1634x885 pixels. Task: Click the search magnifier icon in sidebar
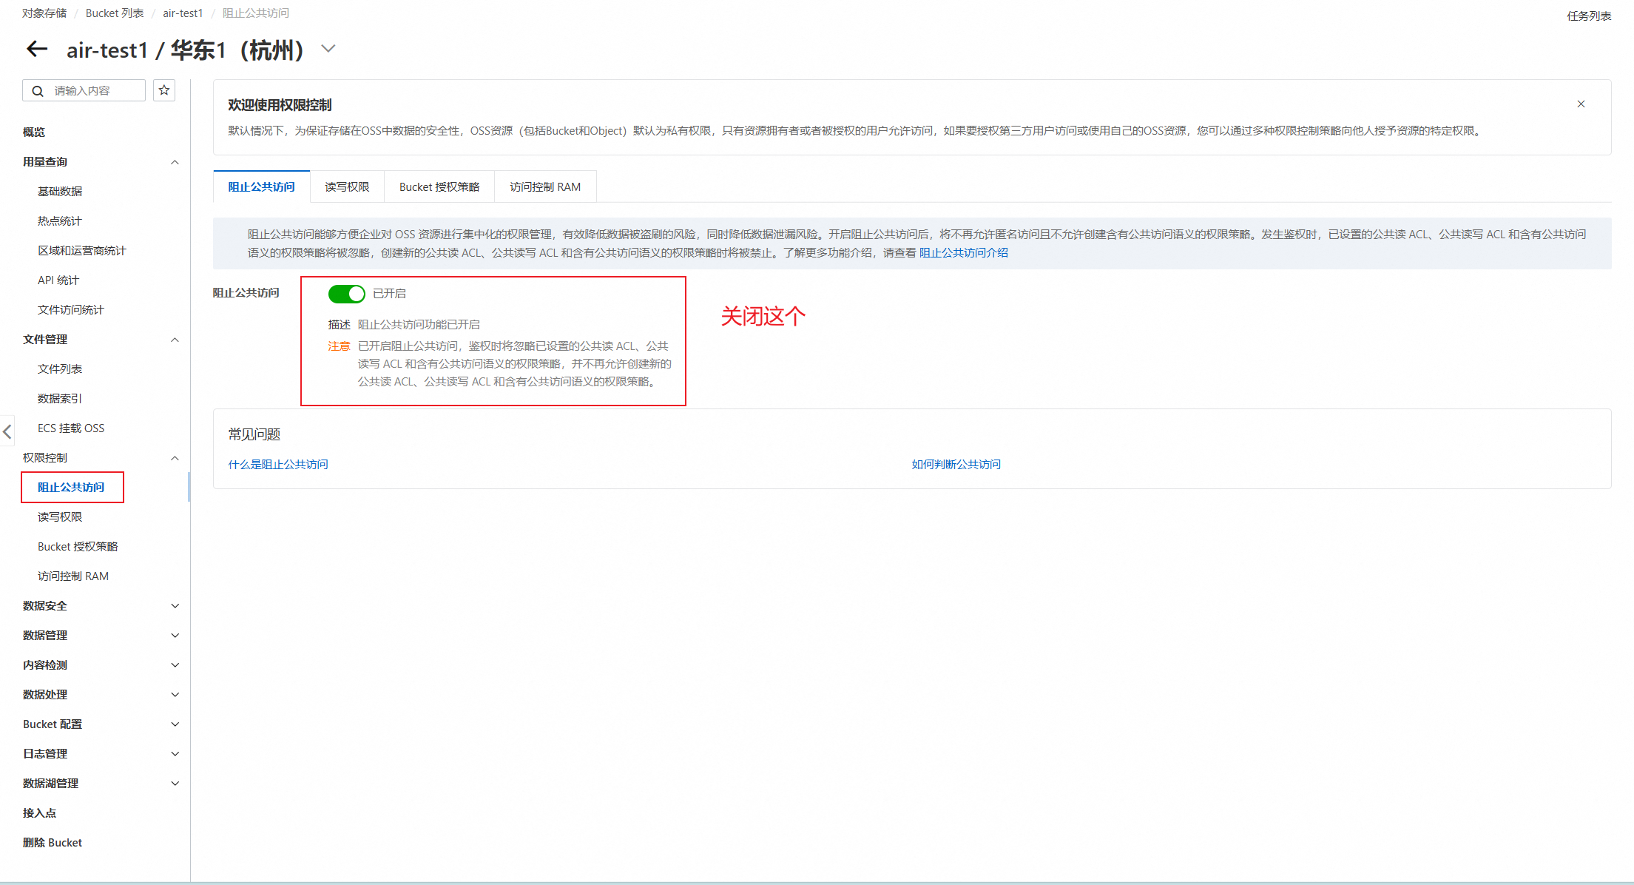coord(38,91)
